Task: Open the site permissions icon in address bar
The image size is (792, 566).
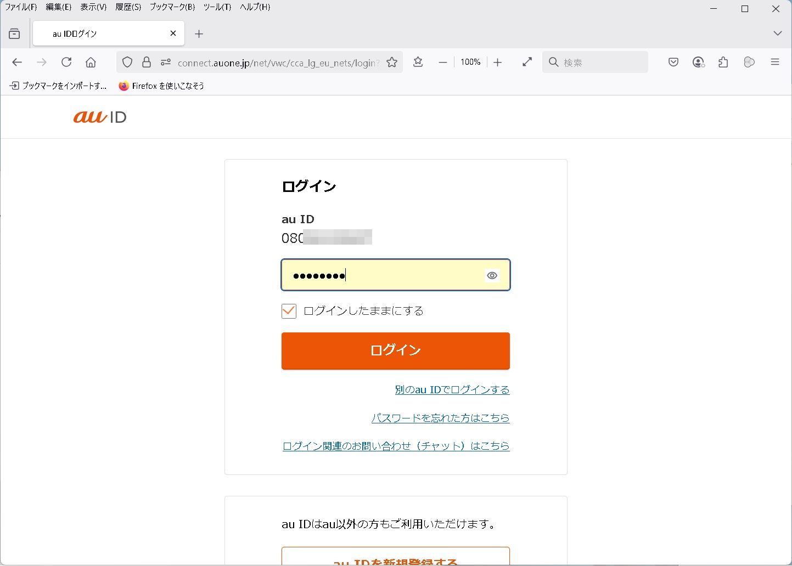Action: click(166, 63)
